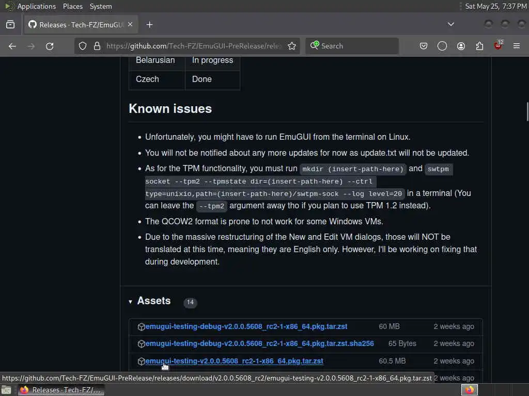Bookmark this page with the star

click(292, 46)
